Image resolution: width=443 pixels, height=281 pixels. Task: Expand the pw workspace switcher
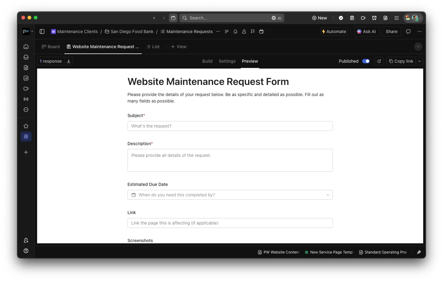click(x=28, y=31)
